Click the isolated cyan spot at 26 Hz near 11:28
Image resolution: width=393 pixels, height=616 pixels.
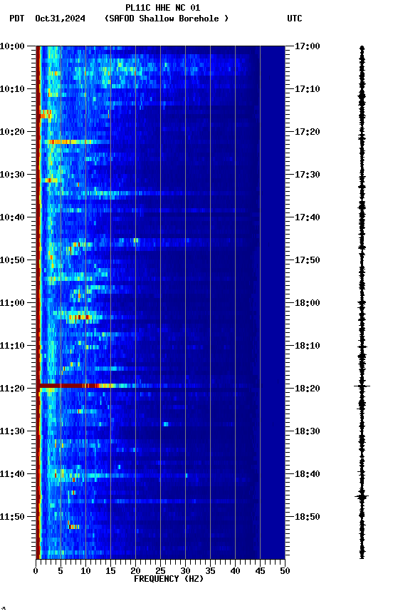[x=166, y=424]
